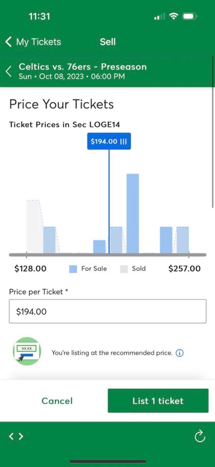Select the Sold legend swatch
The width and height of the screenshot is (215, 467).
click(x=124, y=269)
